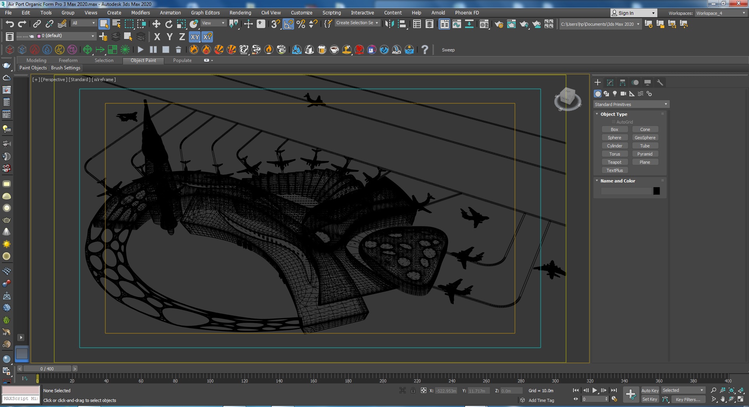The image size is (749, 407).
Task: Select the Move tool in main toolbar
Action: [156, 24]
